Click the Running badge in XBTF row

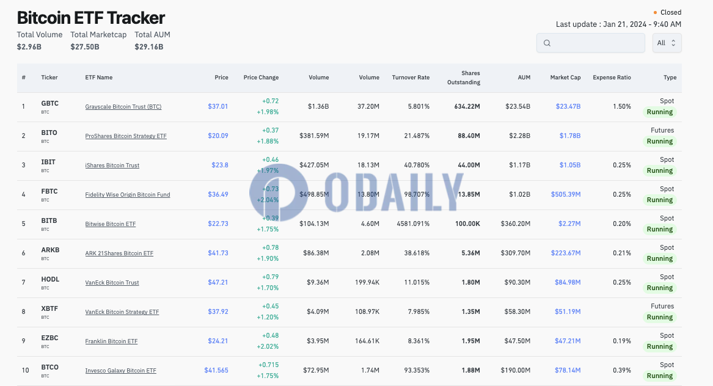point(659,318)
